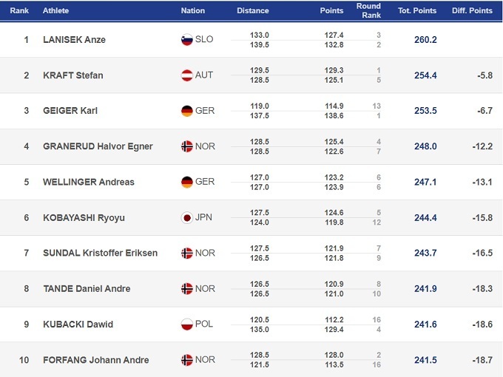Viewport: 503px width, 377px height.
Task: Click the Poland flag in KUBACKI Dawid's row
Action: click(187, 324)
